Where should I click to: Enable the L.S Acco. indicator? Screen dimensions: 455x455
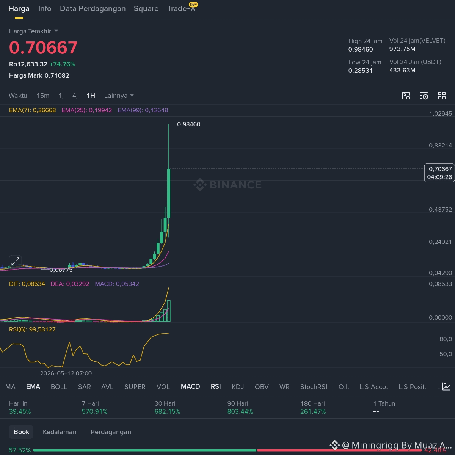(x=373, y=387)
